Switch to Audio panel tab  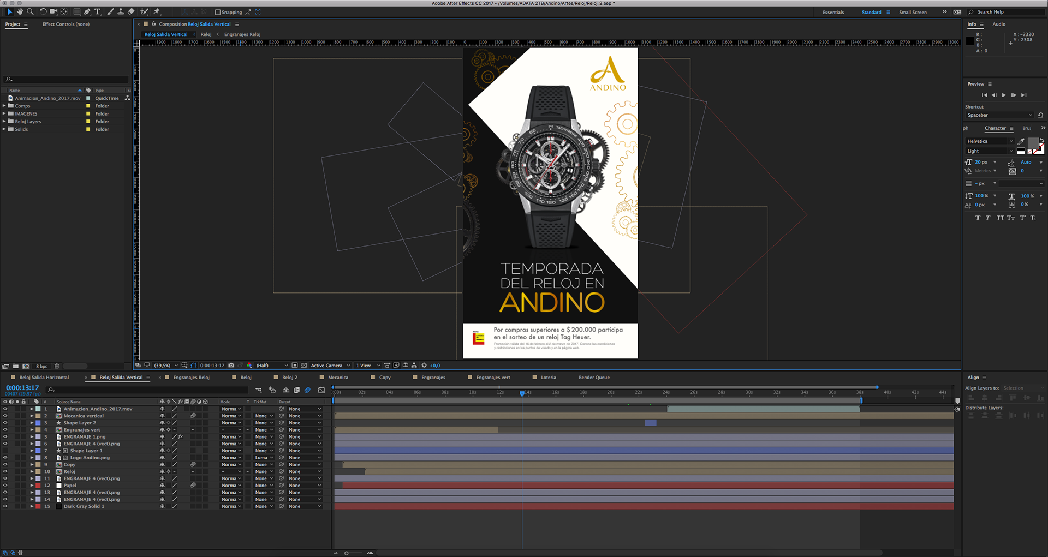[x=999, y=24]
